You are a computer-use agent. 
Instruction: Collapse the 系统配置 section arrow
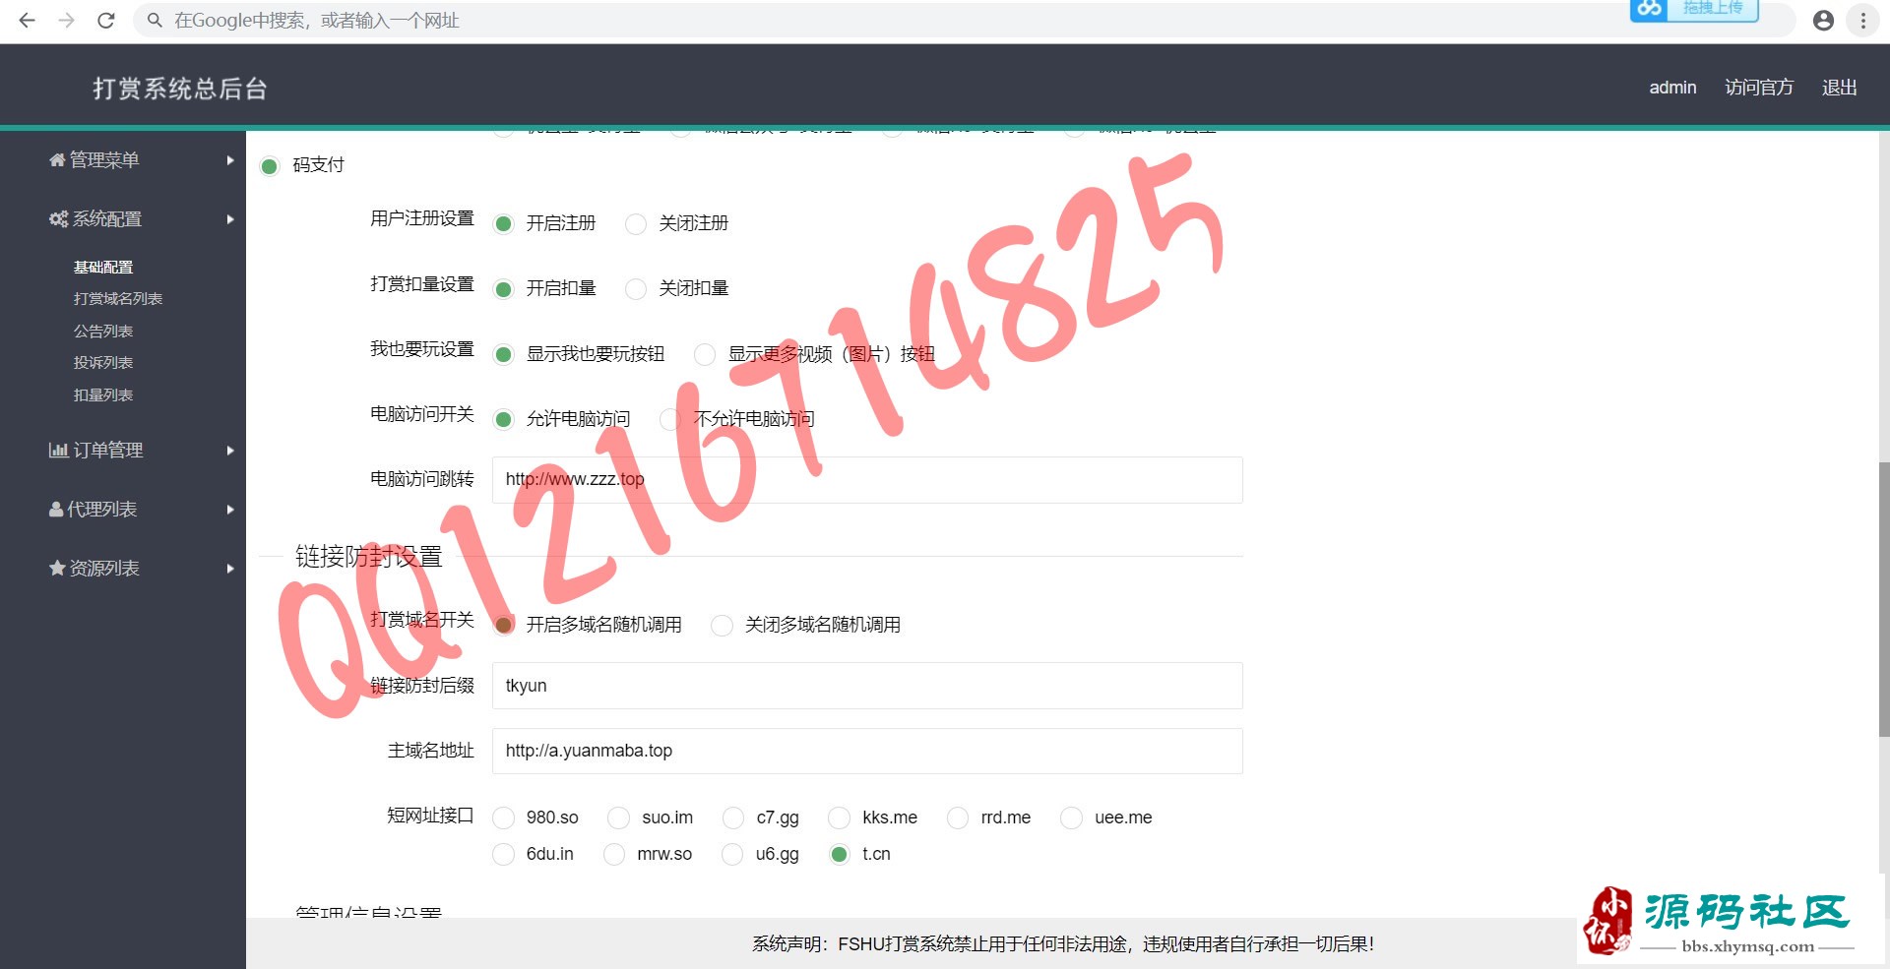coord(229,218)
